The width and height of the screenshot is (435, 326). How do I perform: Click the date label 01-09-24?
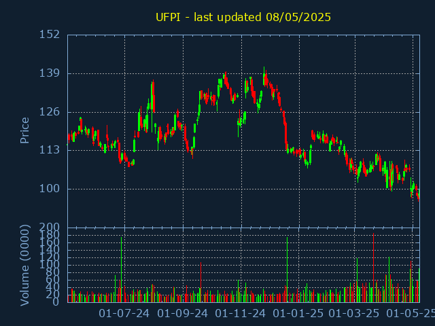click(x=182, y=314)
